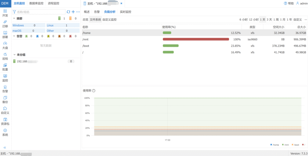Go to the 大盘 dashboard icon

[x=5, y=45]
